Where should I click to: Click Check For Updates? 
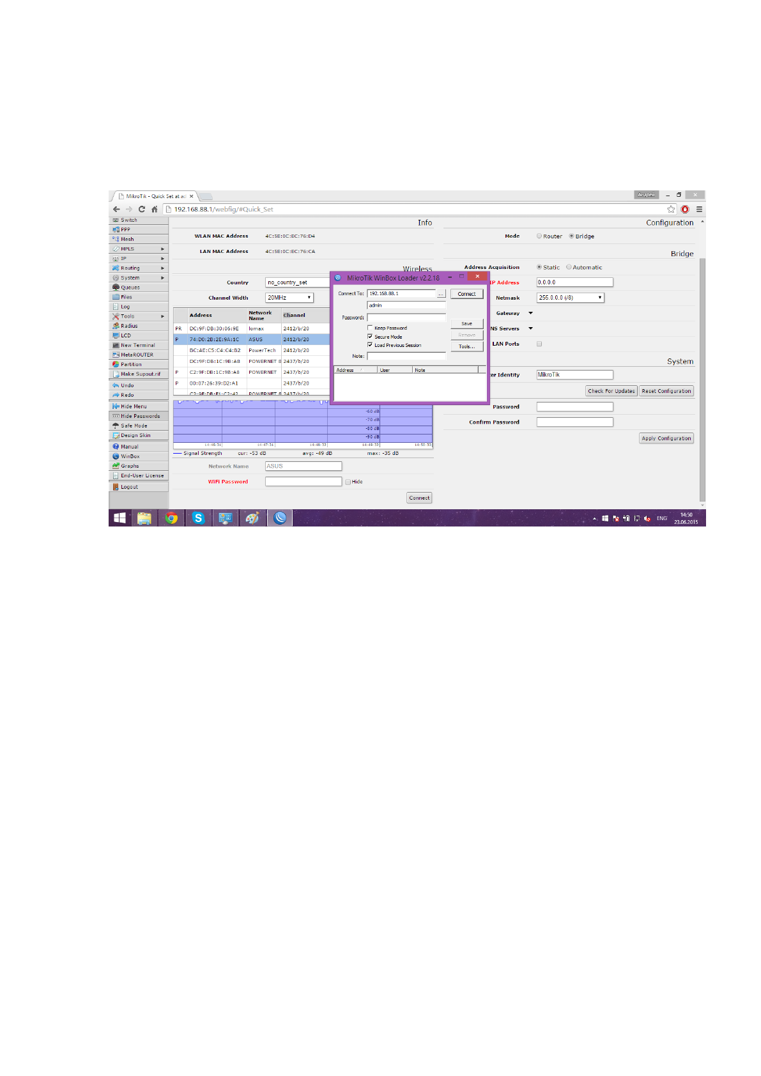[611, 391]
